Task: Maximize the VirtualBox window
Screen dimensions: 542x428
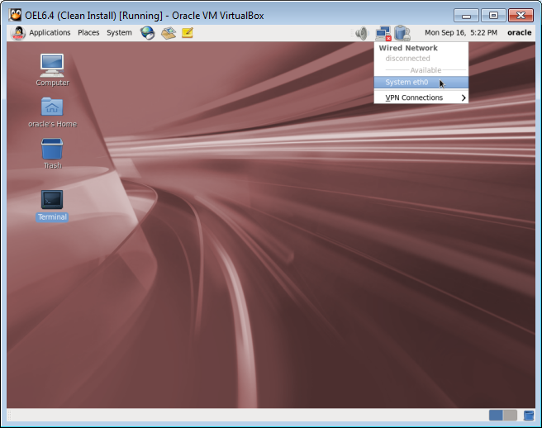Action: click(493, 16)
